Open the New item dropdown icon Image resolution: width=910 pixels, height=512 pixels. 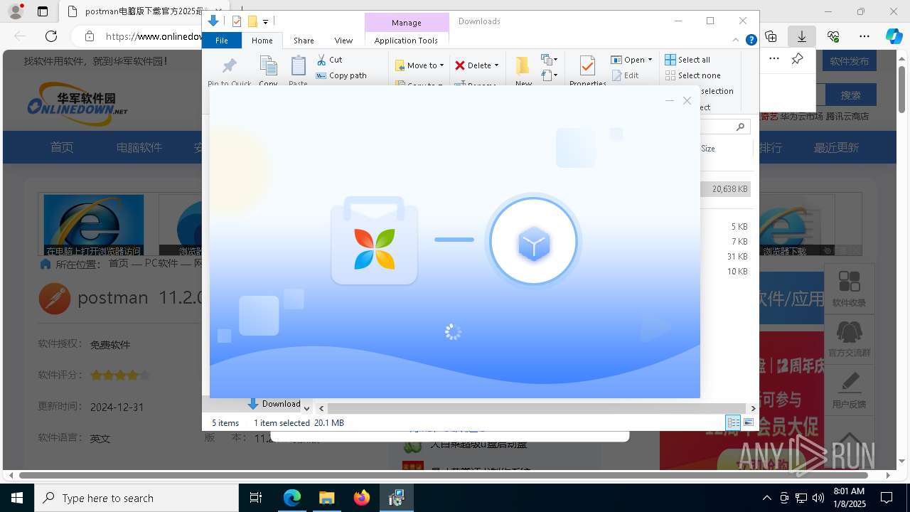[x=550, y=60]
